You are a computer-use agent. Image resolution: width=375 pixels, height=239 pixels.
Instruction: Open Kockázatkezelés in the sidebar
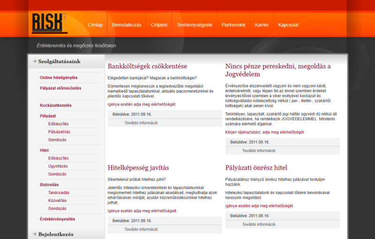point(55,105)
